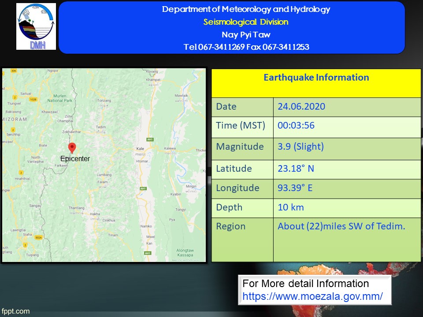Click the 102B road shield on the map
This screenshot has height=317, width=423.
click(x=33, y=100)
